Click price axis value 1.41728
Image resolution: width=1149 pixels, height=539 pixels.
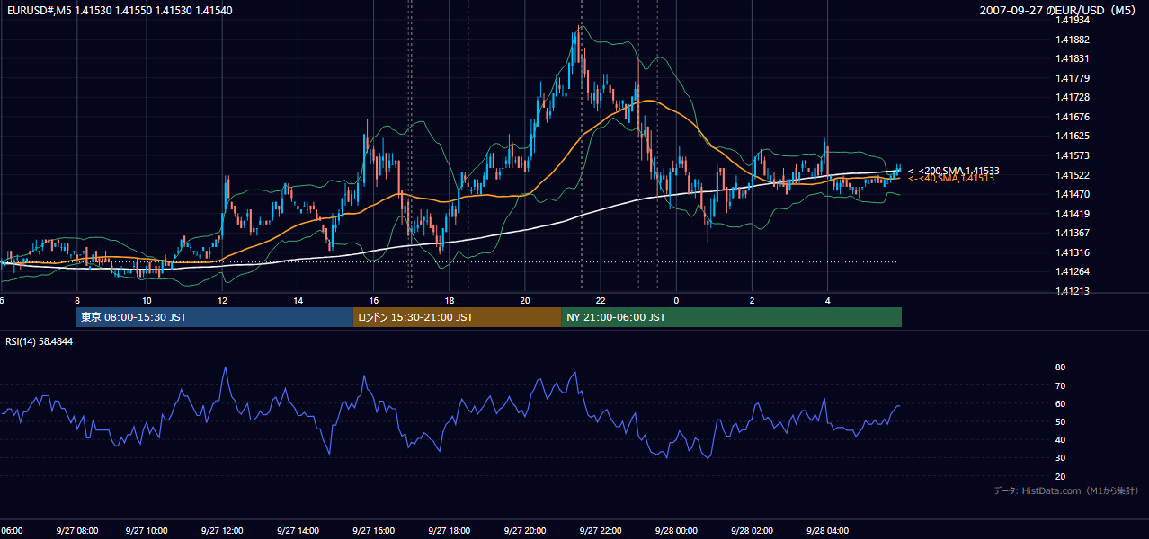[x=1073, y=97]
